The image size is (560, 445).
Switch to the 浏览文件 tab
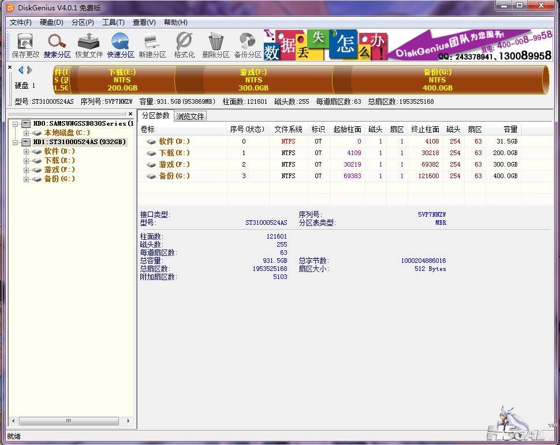190,116
